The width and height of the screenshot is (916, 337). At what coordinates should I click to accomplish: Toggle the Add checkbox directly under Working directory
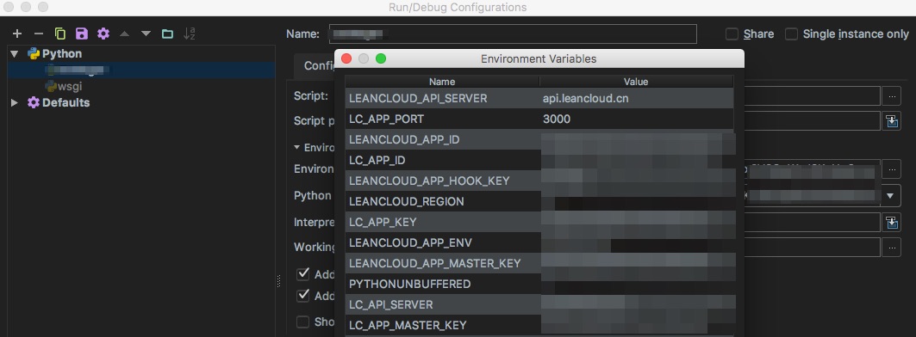pyautogui.click(x=302, y=274)
